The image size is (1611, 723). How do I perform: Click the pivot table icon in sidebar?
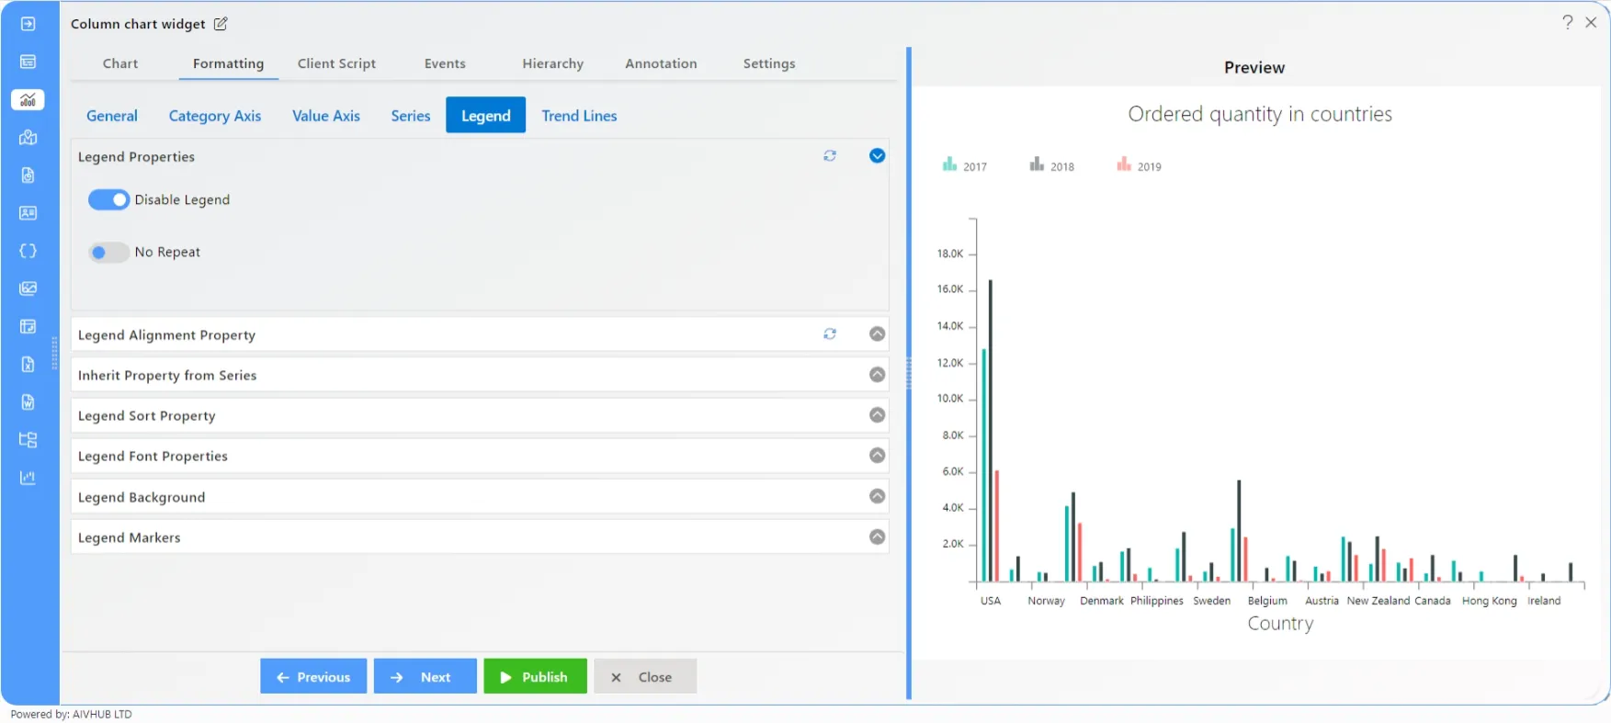[x=28, y=327]
